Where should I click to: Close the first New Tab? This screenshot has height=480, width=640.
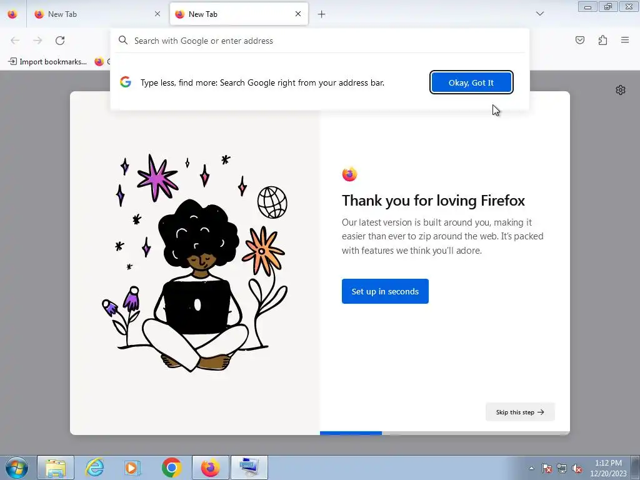pyautogui.click(x=157, y=14)
